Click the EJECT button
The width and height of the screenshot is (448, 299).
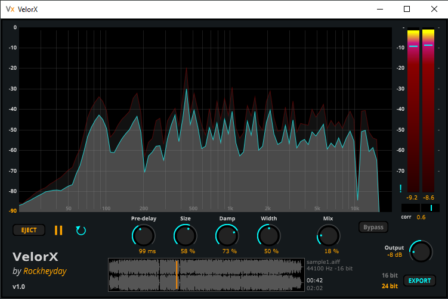pos(29,230)
